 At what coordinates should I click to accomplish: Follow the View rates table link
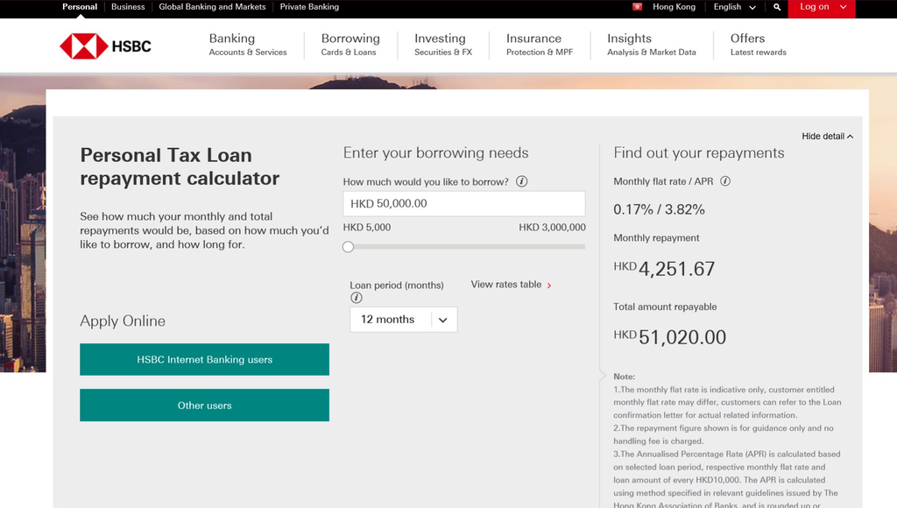point(511,285)
